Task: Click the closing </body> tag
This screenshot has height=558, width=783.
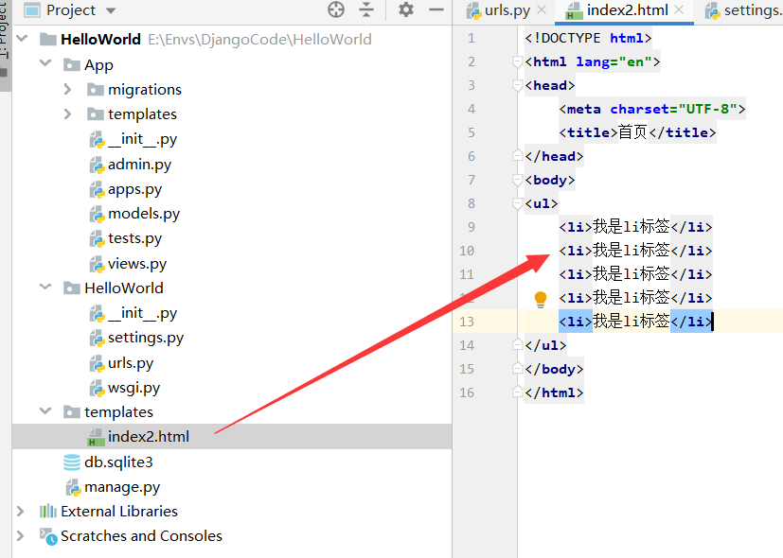Action: [x=554, y=369]
